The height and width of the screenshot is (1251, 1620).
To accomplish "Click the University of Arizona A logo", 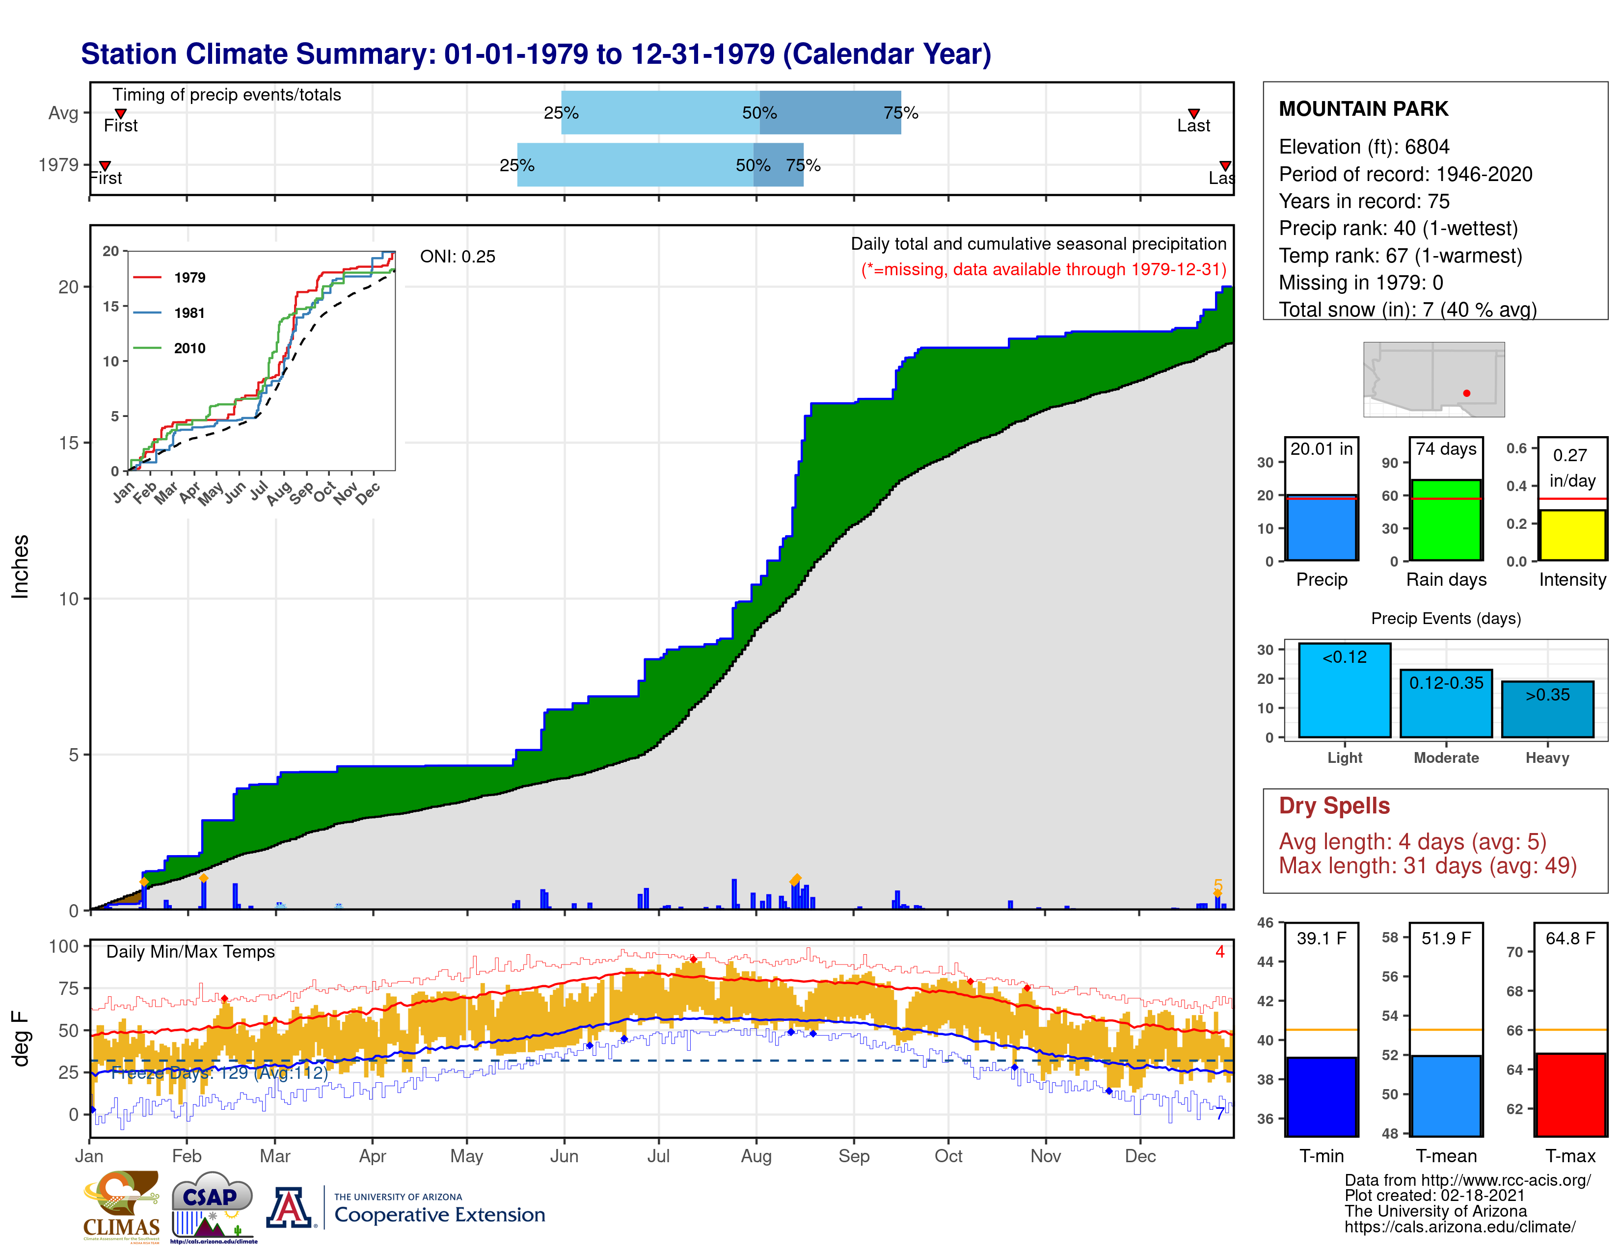I will [289, 1208].
